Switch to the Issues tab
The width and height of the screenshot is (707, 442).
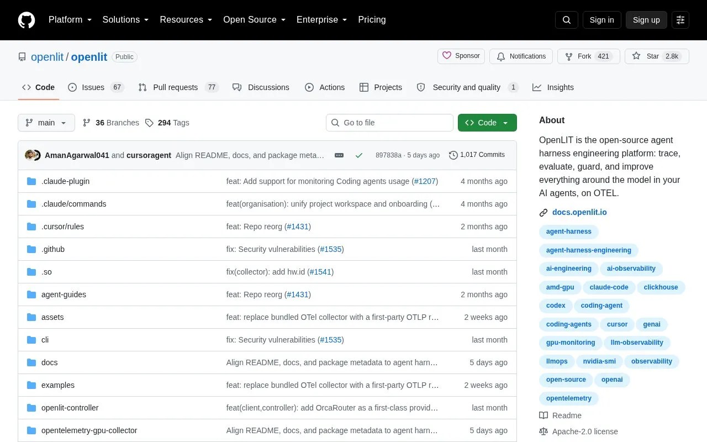point(96,87)
